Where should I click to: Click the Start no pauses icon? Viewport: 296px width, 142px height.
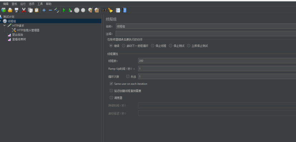70,10
